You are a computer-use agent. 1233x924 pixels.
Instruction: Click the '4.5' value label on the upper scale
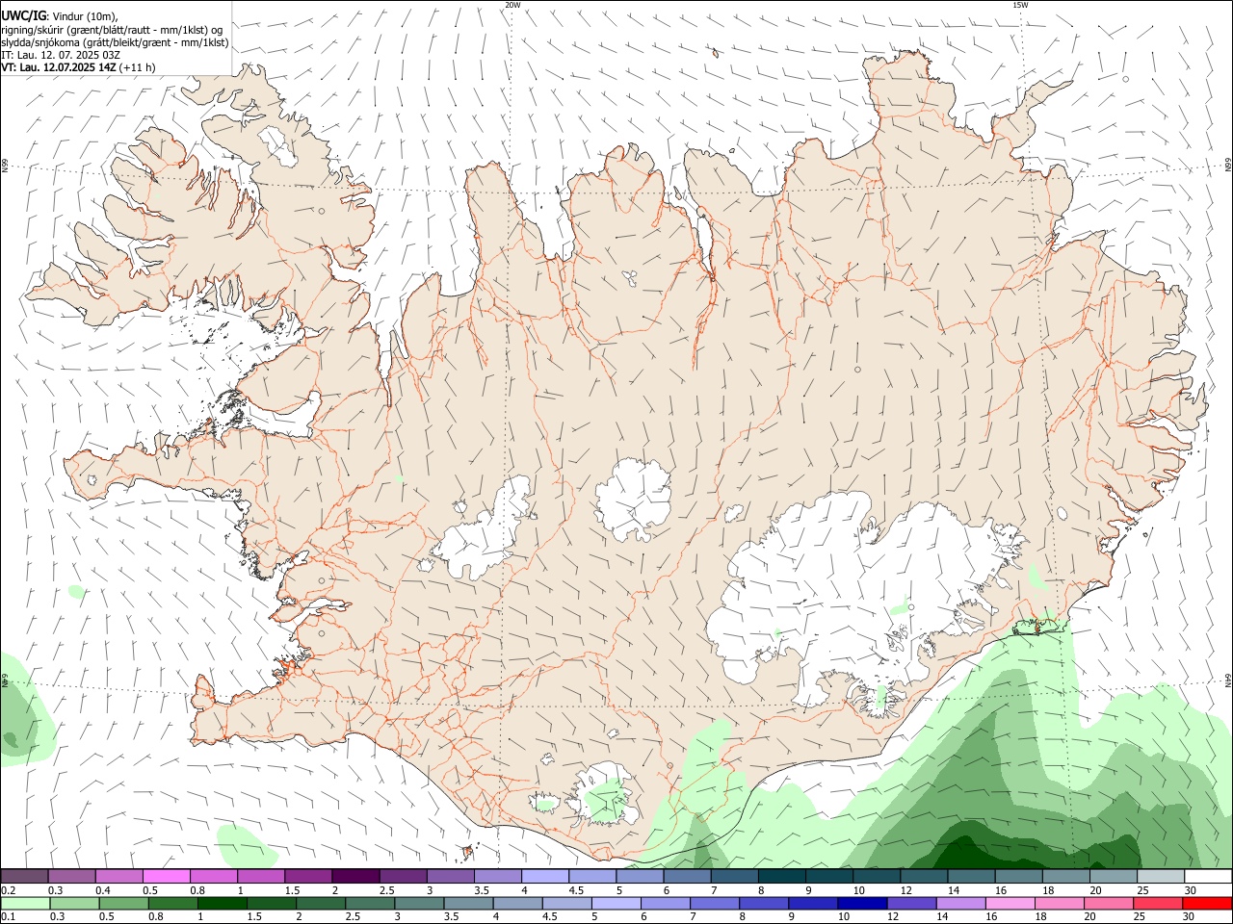576,890
